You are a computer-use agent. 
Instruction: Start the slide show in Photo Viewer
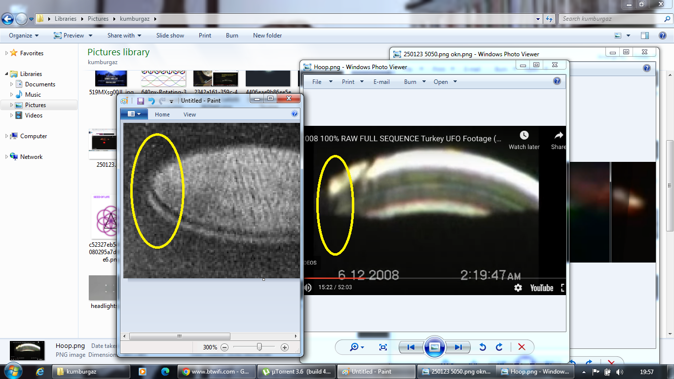(434, 347)
